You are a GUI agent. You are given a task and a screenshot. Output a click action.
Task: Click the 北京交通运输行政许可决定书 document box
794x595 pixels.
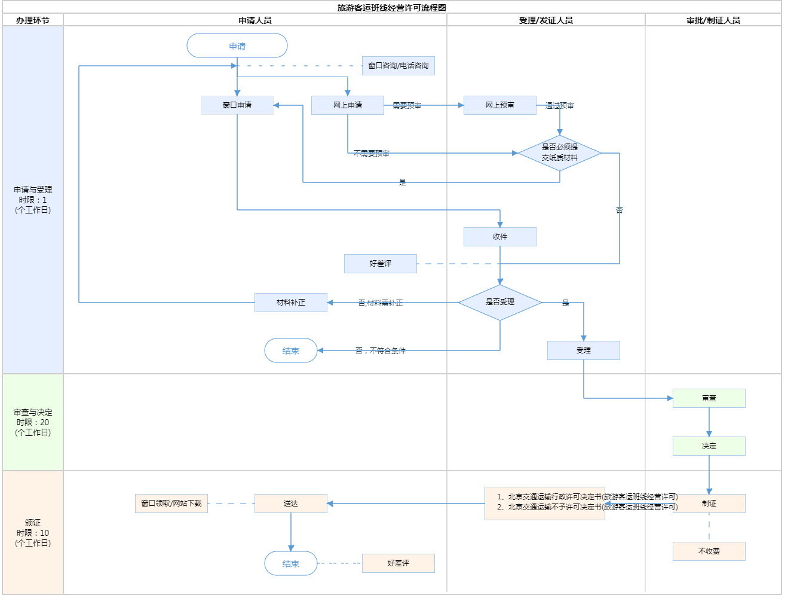click(544, 503)
